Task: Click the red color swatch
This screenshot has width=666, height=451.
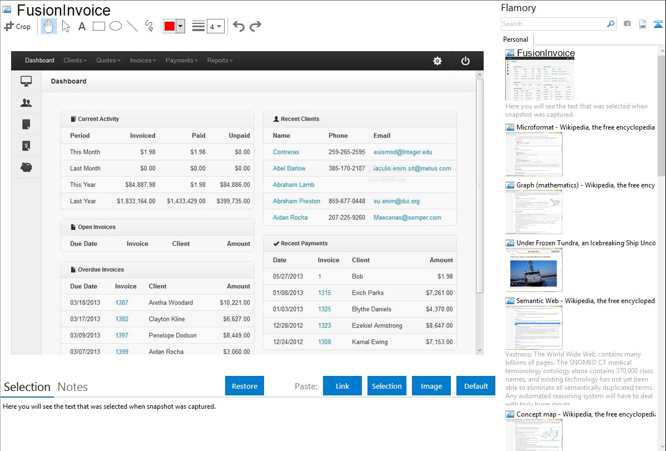Action: tap(170, 26)
